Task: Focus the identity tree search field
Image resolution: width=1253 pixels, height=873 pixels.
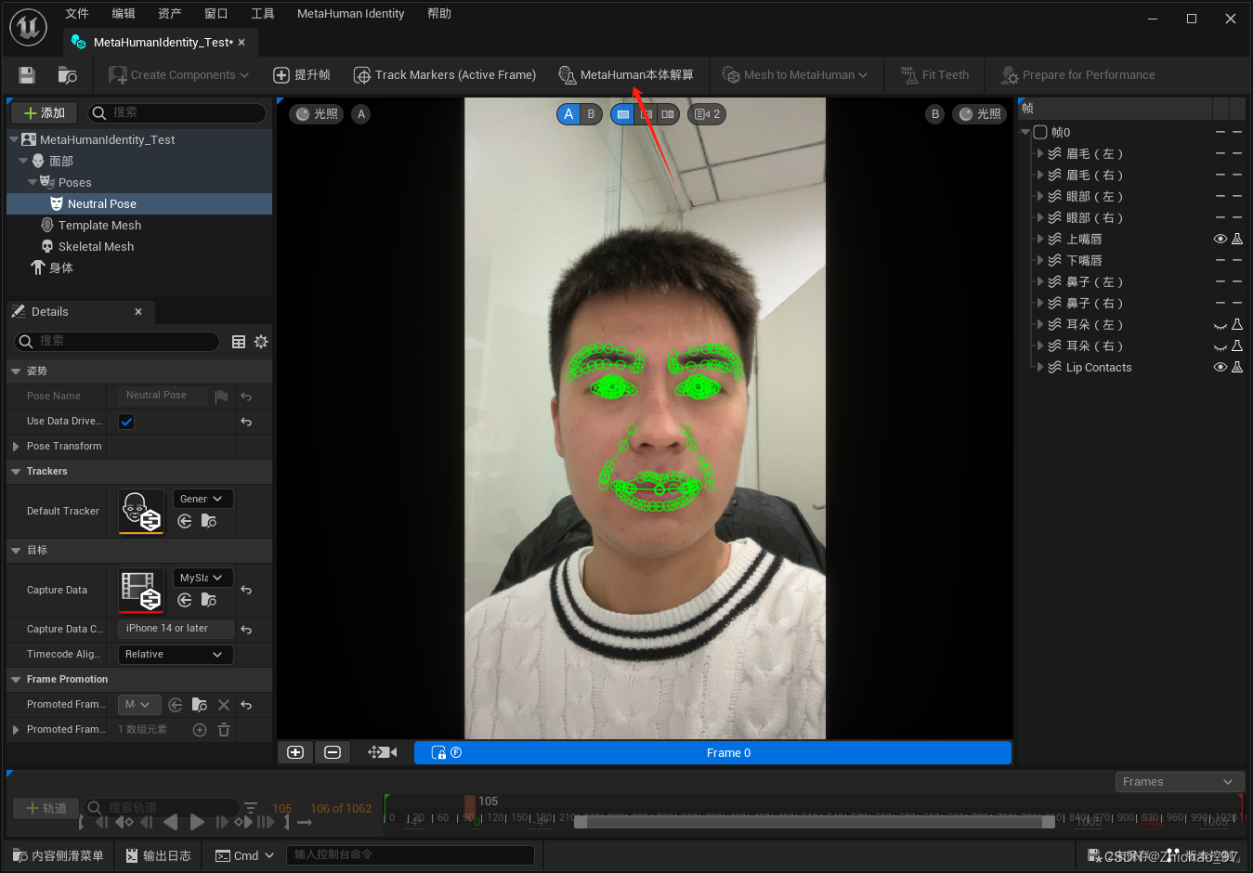Action: point(176,112)
